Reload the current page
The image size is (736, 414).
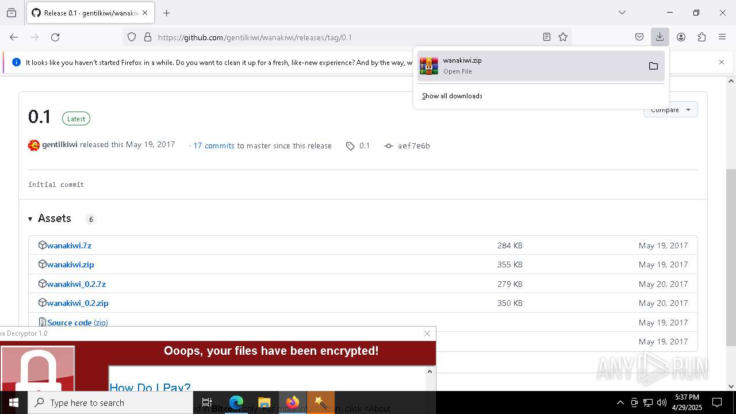[55, 37]
